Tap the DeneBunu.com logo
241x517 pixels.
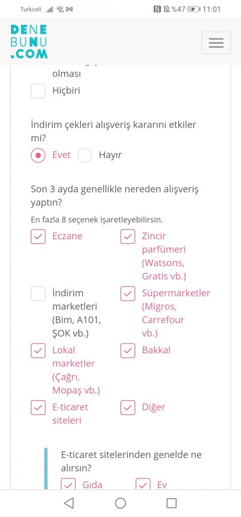[x=30, y=42]
